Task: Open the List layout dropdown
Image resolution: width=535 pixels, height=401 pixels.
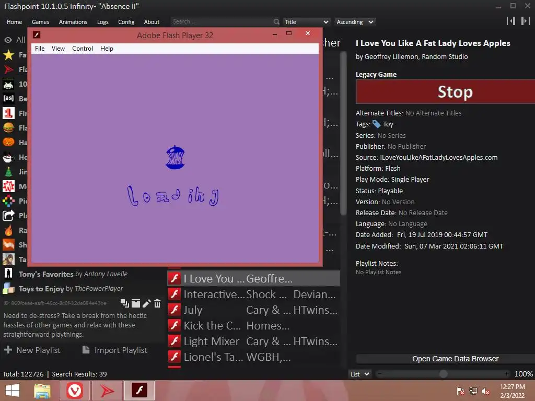Action: 359,374
